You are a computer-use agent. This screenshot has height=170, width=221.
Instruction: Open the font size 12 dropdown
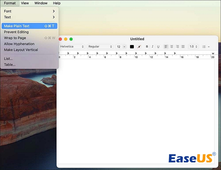pos(121,47)
